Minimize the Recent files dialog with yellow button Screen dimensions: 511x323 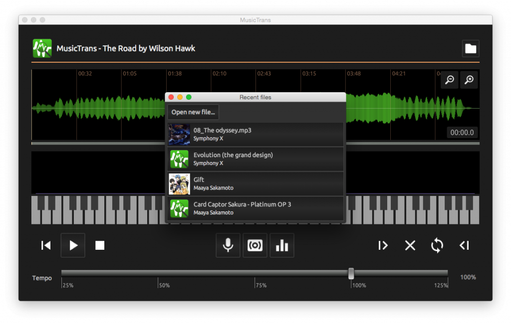[180, 97]
